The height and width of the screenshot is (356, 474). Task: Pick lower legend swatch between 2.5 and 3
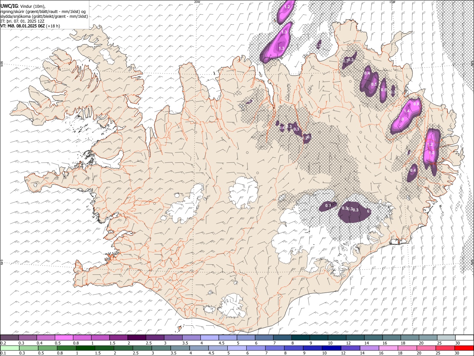(142, 348)
